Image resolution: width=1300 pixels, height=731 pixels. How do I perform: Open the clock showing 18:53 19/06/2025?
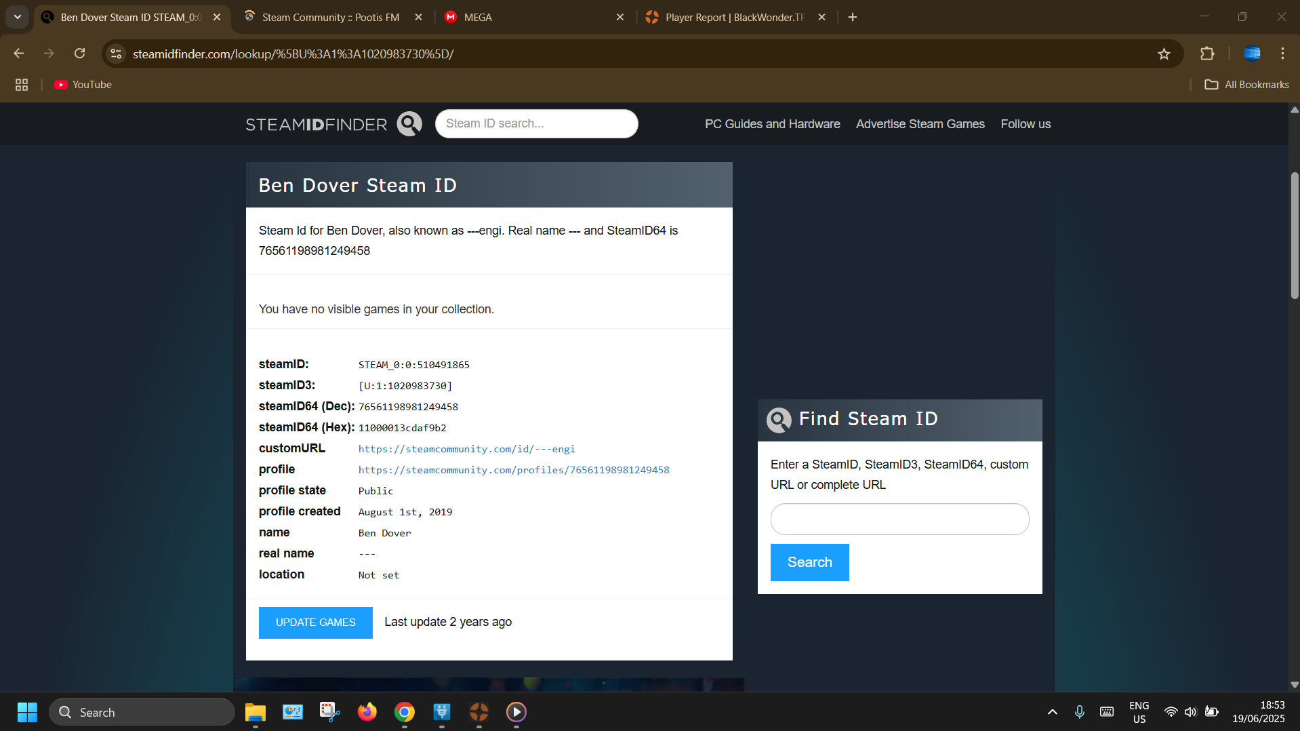coord(1259,712)
